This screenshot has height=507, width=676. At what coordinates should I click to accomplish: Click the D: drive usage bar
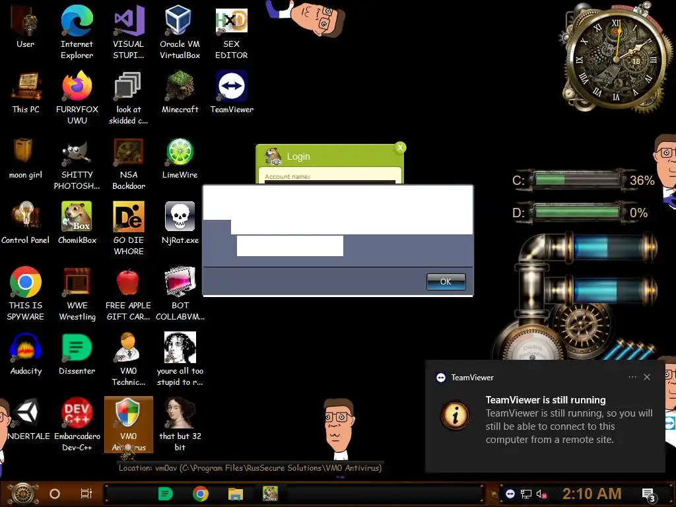[x=577, y=213]
